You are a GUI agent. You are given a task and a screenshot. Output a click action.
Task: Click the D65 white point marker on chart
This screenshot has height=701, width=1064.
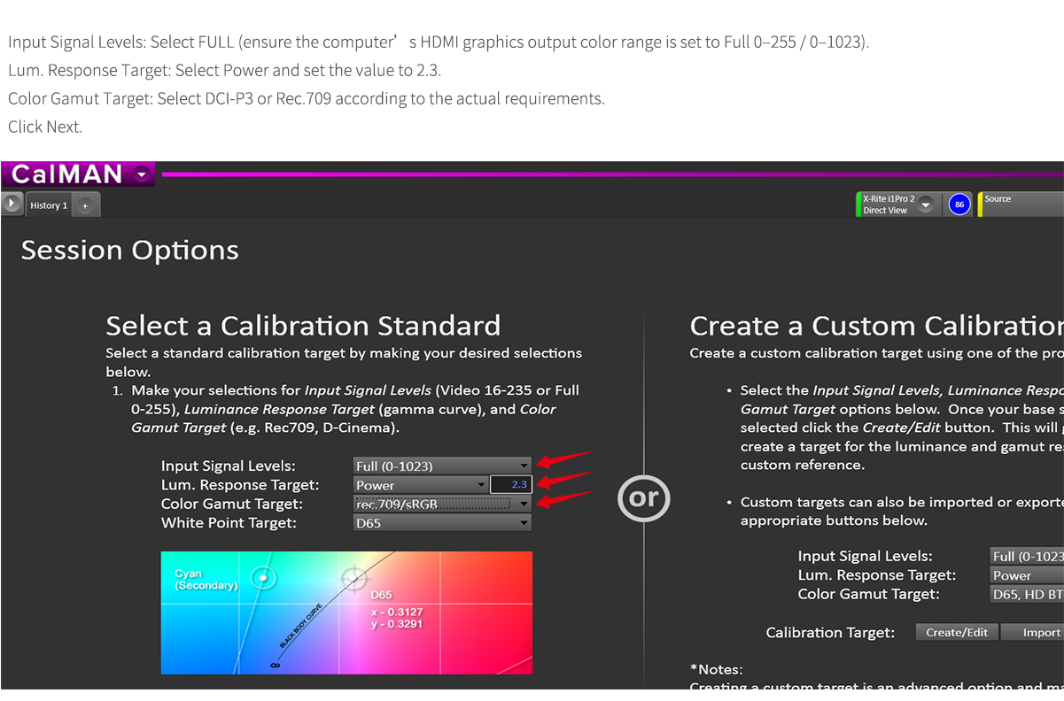[353, 579]
